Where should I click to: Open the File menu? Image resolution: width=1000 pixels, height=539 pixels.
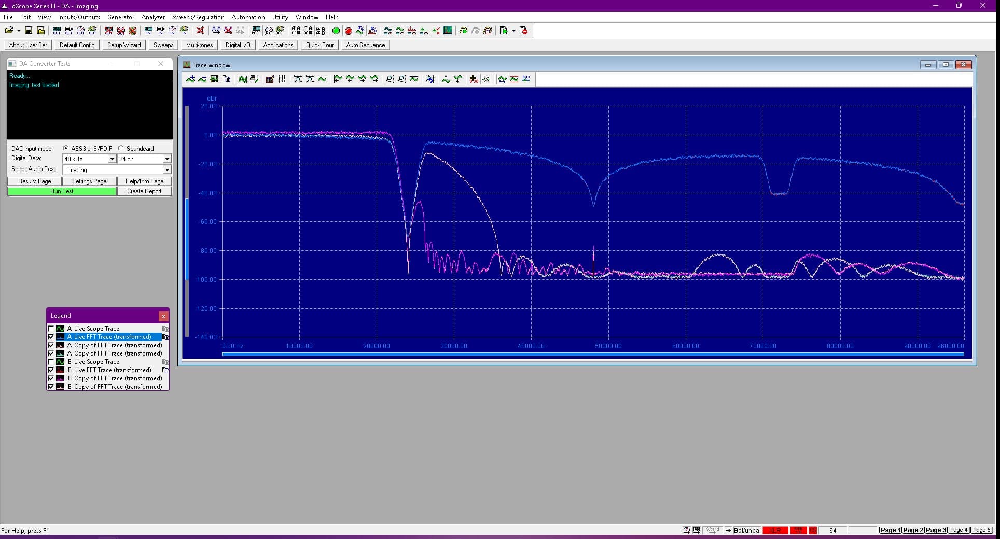(8, 17)
